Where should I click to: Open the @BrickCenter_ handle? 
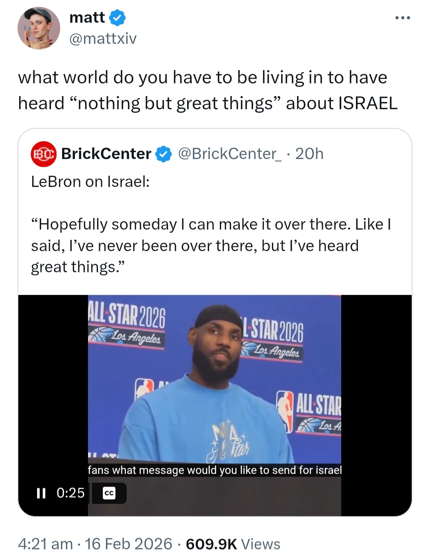coord(230,154)
